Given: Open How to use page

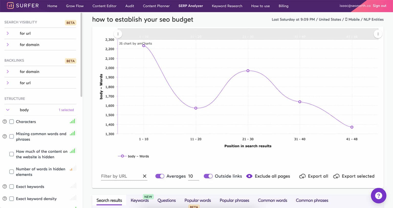Looking at the screenshot, I should (x=260, y=6).
